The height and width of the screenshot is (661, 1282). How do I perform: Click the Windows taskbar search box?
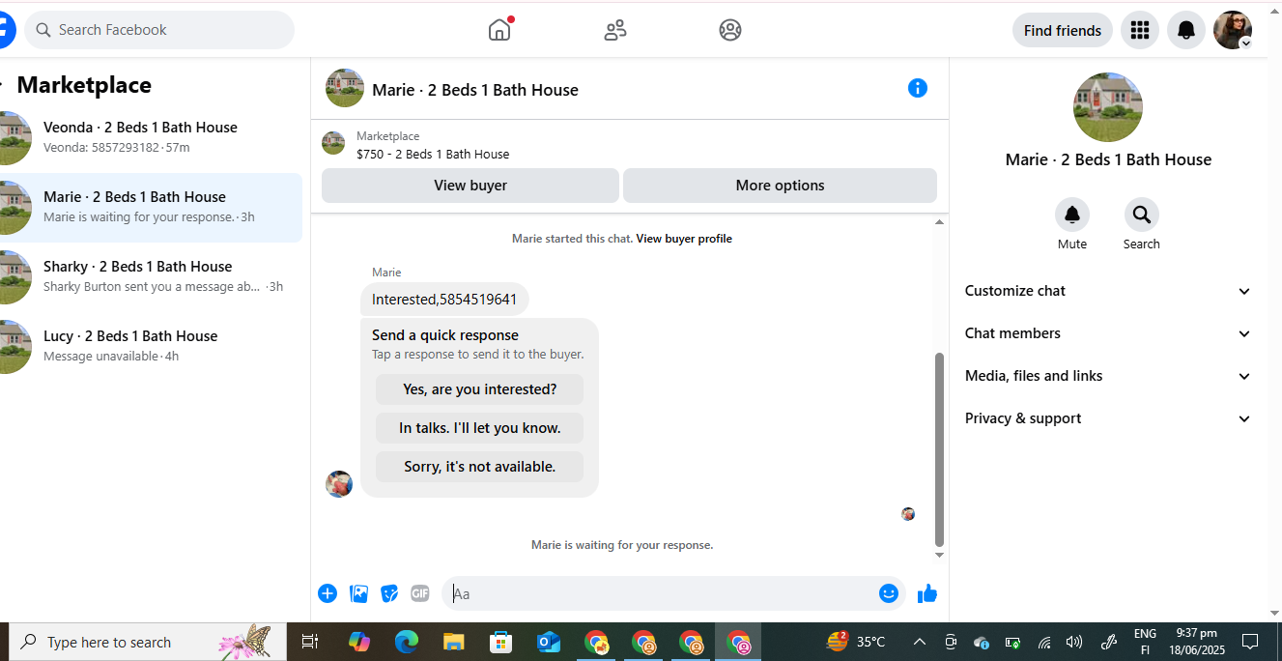pos(148,642)
